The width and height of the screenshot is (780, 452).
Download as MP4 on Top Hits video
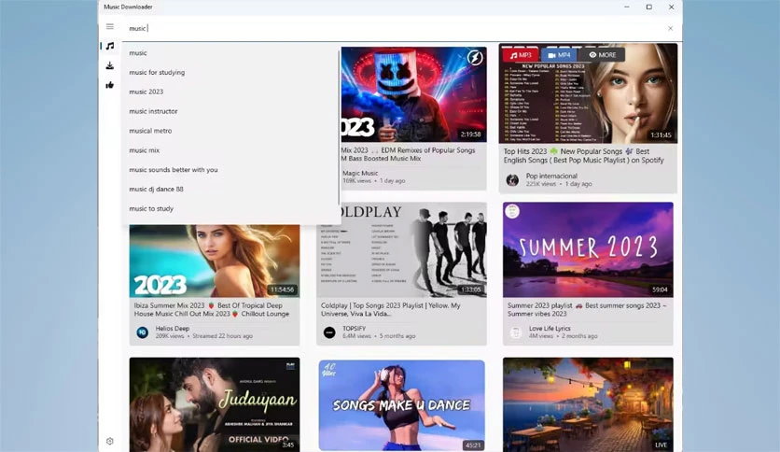(559, 55)
